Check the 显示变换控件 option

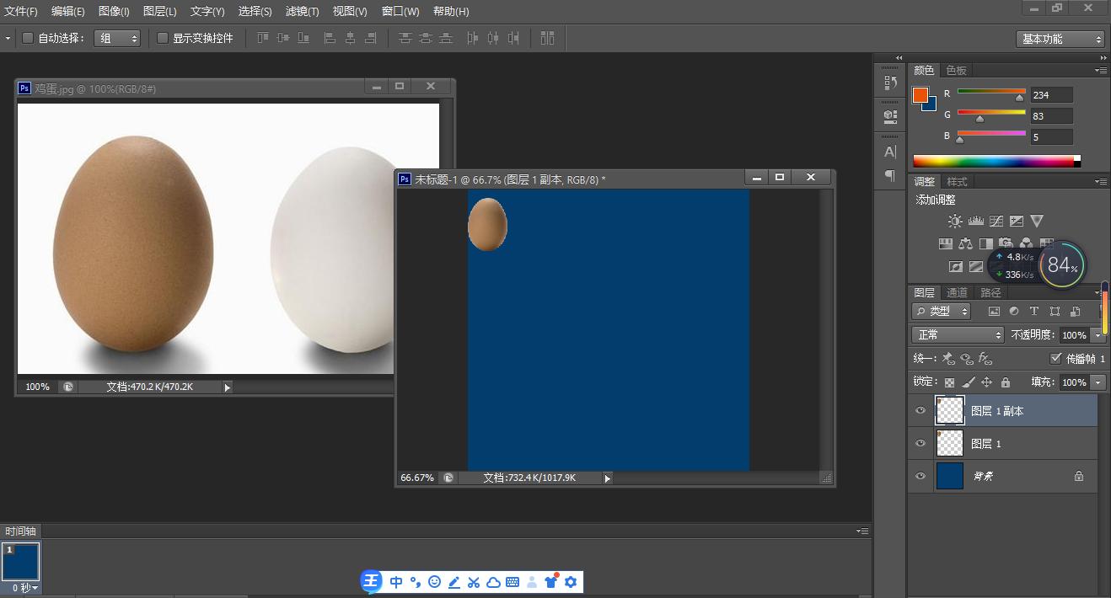(x=163, y=38)
